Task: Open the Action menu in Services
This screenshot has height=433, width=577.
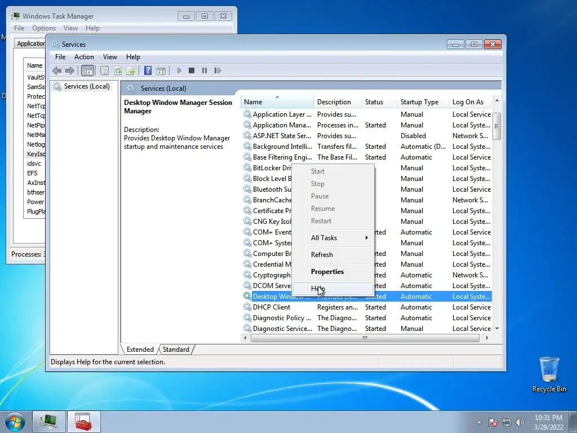Action: tap(84, 57)
